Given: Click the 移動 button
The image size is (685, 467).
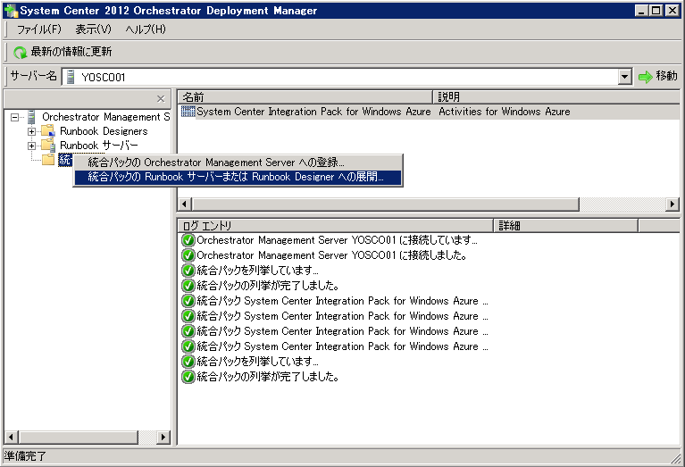Looking at the screenshot, I should pyautogui.click(x=657, y=77).
